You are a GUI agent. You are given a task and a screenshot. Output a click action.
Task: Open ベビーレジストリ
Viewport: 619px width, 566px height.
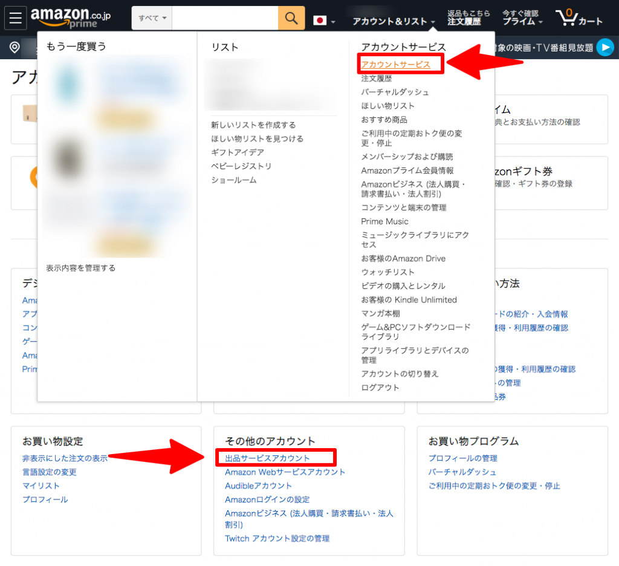pyautogui.click(x=241, y=166)
